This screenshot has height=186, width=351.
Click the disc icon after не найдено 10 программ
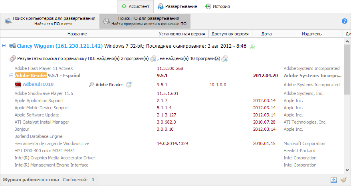[x=225, y=59]
